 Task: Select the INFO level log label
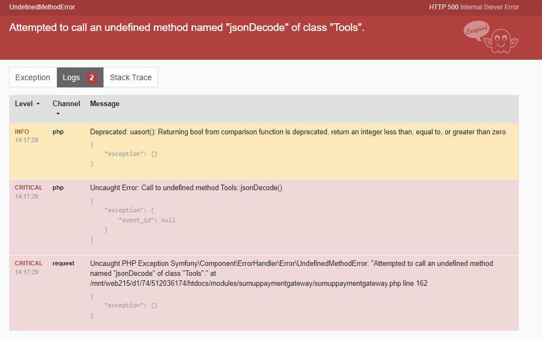tap(22, 132)
